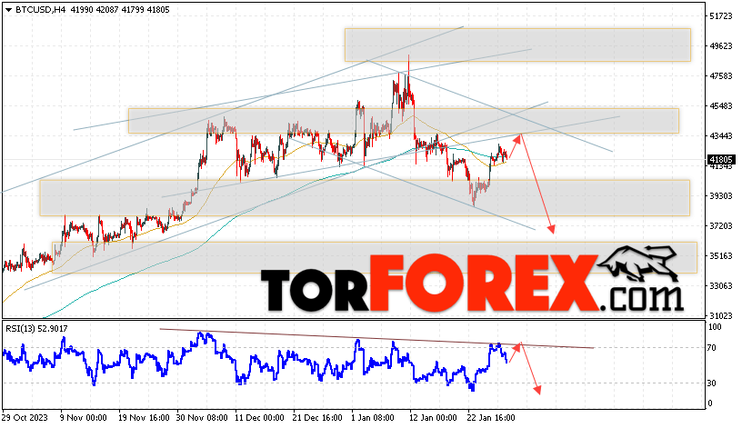Image resolution: width=742 pixels, height=428 pixels.
Task: Select the 9 Nov 00:00 time label
Action: click(84, 418)
